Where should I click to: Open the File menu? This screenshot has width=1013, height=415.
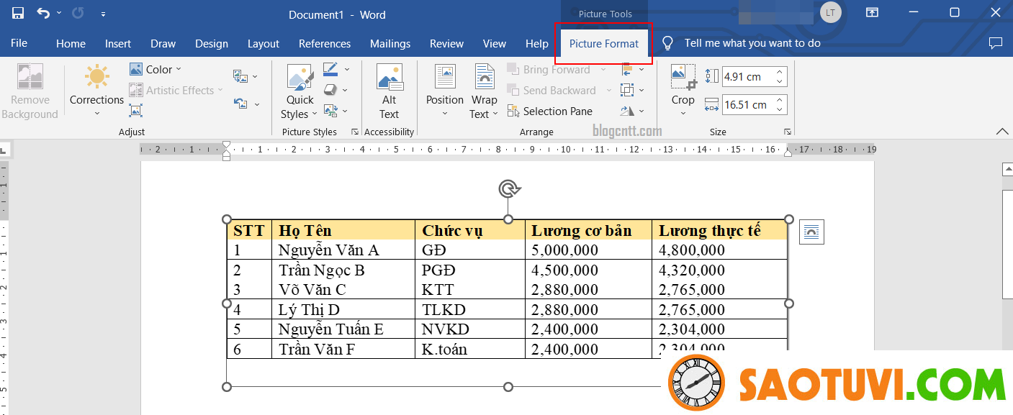click(x=19, y=43)
